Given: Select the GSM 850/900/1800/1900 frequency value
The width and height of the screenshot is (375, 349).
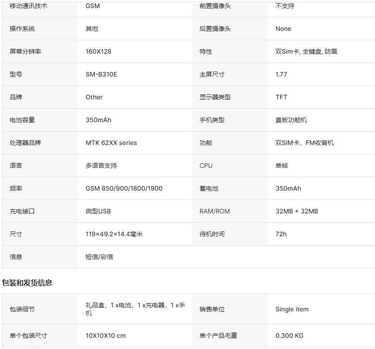Looking at the screenshot, I should coord(124,188).
